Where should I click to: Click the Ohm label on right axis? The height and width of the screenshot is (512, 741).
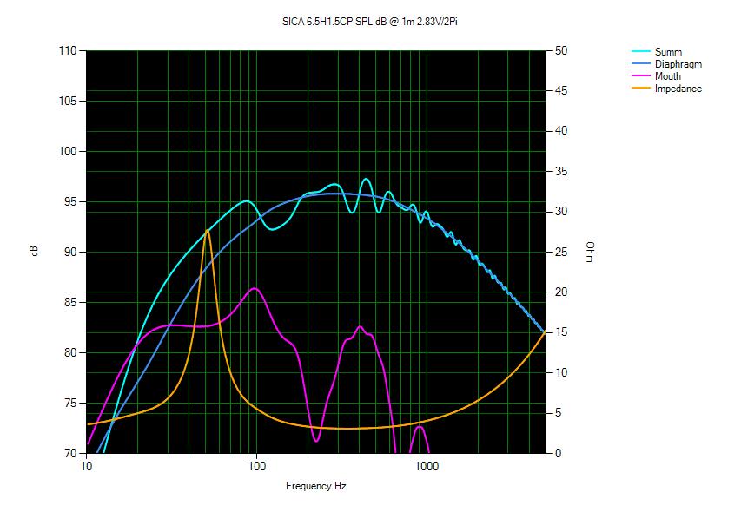590,253
